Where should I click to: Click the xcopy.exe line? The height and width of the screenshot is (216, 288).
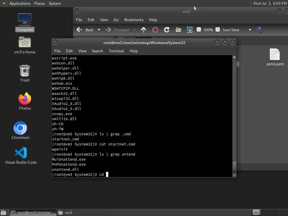coord(62,114)
